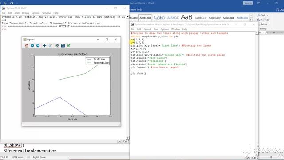Viewport: 284px width, 160px height.
Task: Click the Undo arrow in Word's quick access toolbar
Action: (x=5, y=3)
